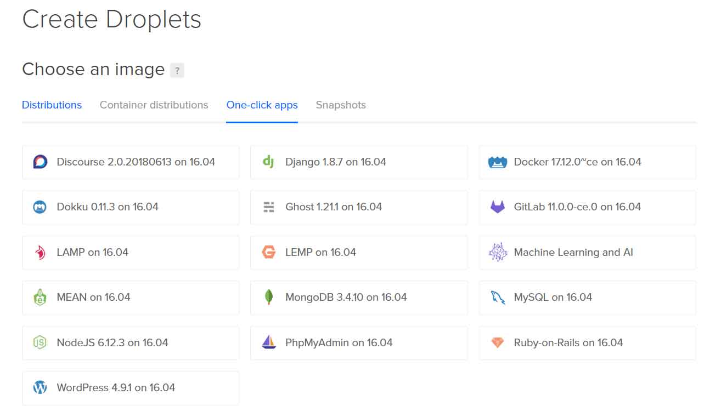Click the Discourse logo icon
The image size is (721, 406).
(40, 162)
